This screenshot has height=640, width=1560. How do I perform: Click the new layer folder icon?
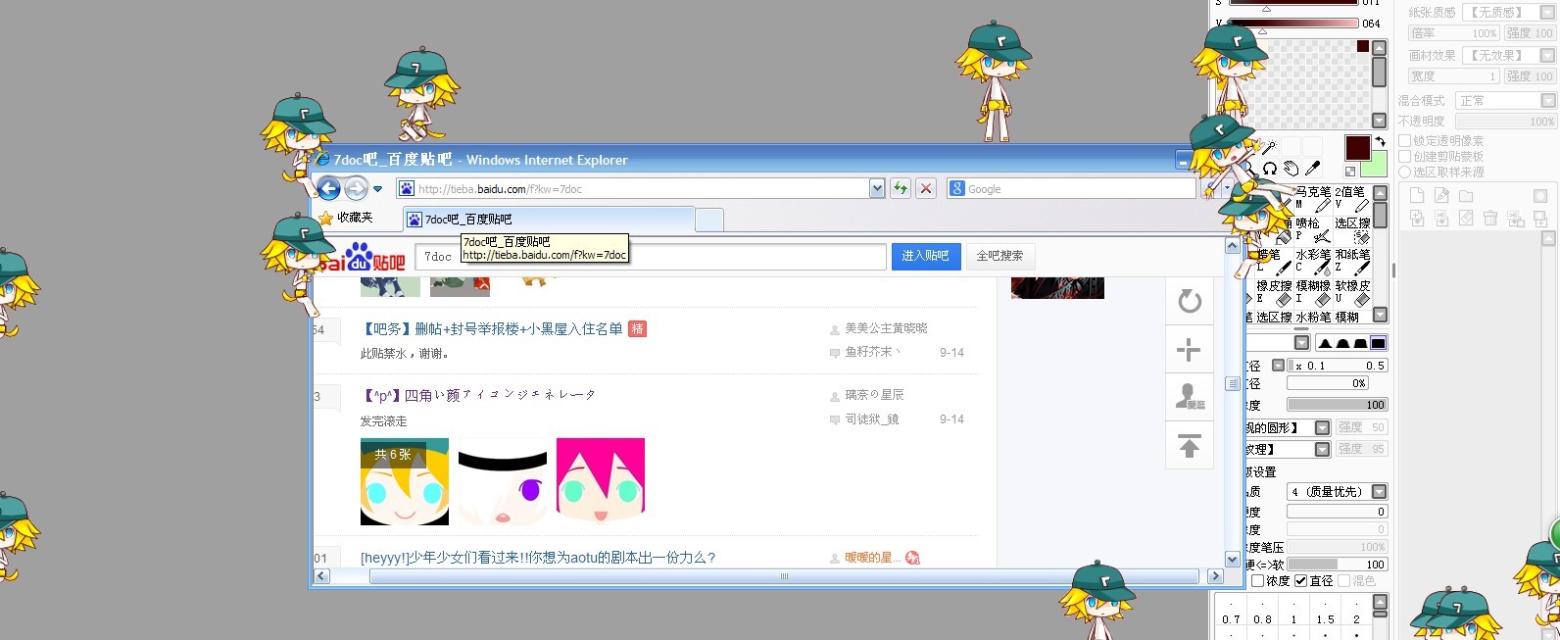point(1466,196)
